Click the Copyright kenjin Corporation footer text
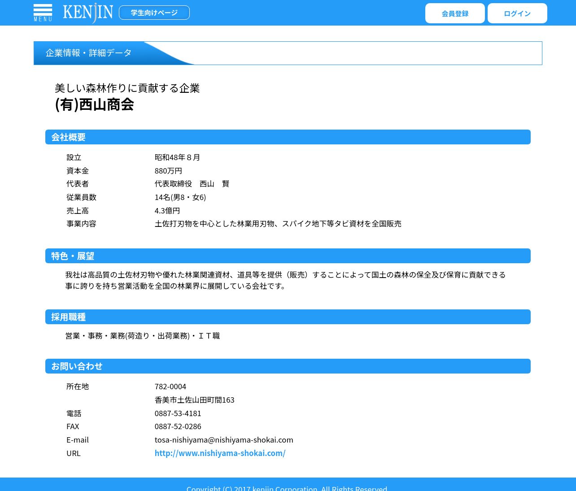Screen dimensions: 576x491 287,488
